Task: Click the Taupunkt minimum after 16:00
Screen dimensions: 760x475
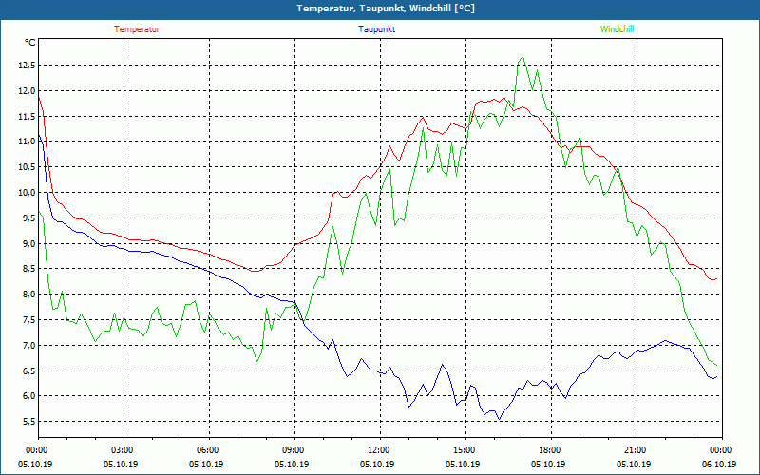Action: [500, 419]
